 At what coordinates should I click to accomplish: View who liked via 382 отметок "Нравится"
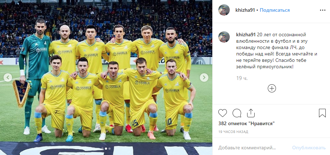coord(246,123)
